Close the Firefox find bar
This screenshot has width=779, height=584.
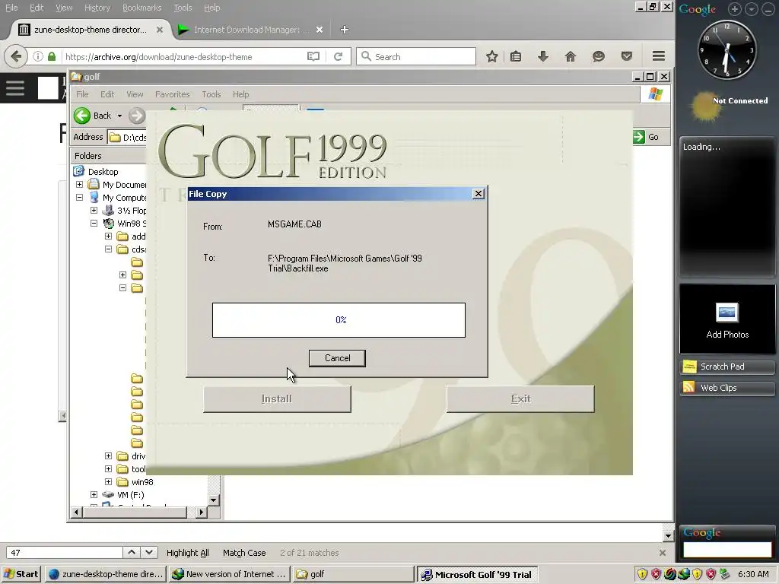(663, 553)
